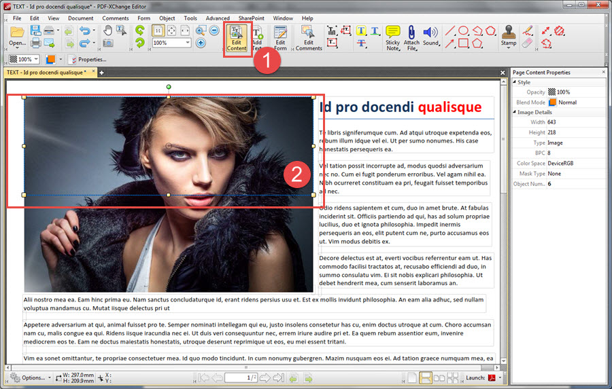Open the SharePoint menu
Viewport: 612px width, 389px height.
point(252,18)
